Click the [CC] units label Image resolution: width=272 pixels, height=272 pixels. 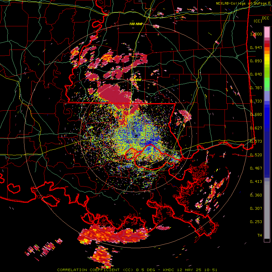258,21
